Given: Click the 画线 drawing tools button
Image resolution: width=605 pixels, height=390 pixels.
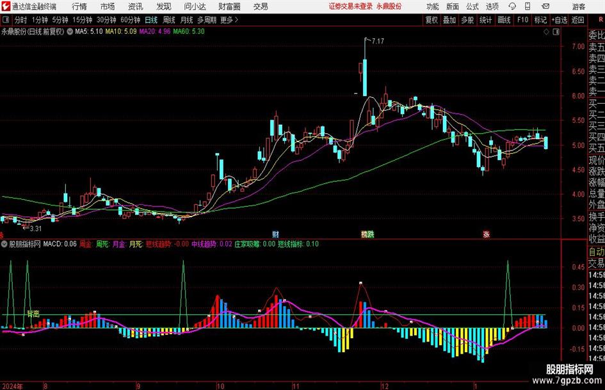Looking at the screenshot, I should (x=504, y=20).
